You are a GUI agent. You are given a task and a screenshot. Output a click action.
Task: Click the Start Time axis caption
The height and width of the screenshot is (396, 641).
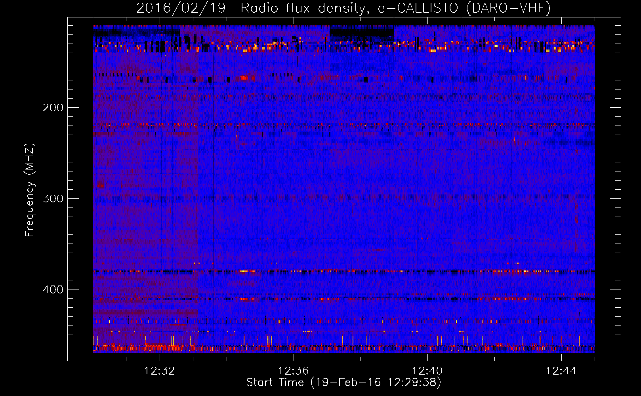pyautogui.click(x=343, y=383)
